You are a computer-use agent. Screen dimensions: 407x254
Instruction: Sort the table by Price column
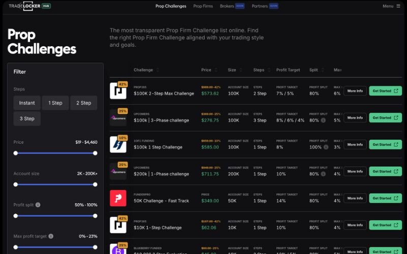(209, 70)
